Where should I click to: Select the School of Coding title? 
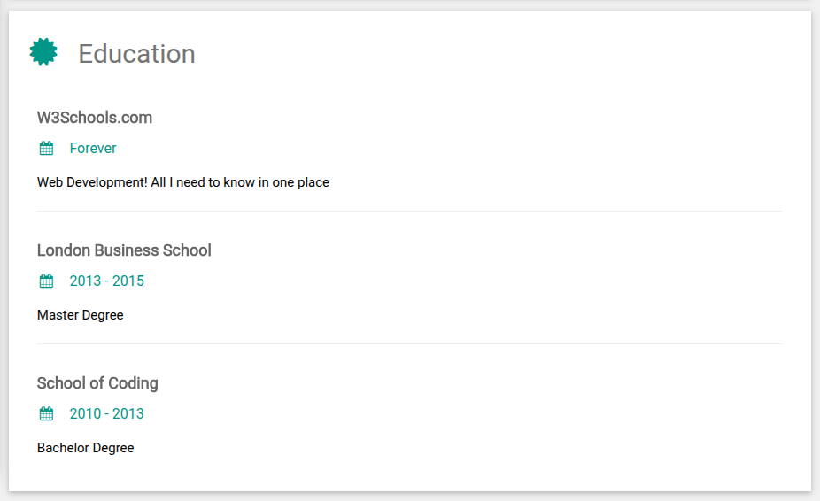coord(97,383)
